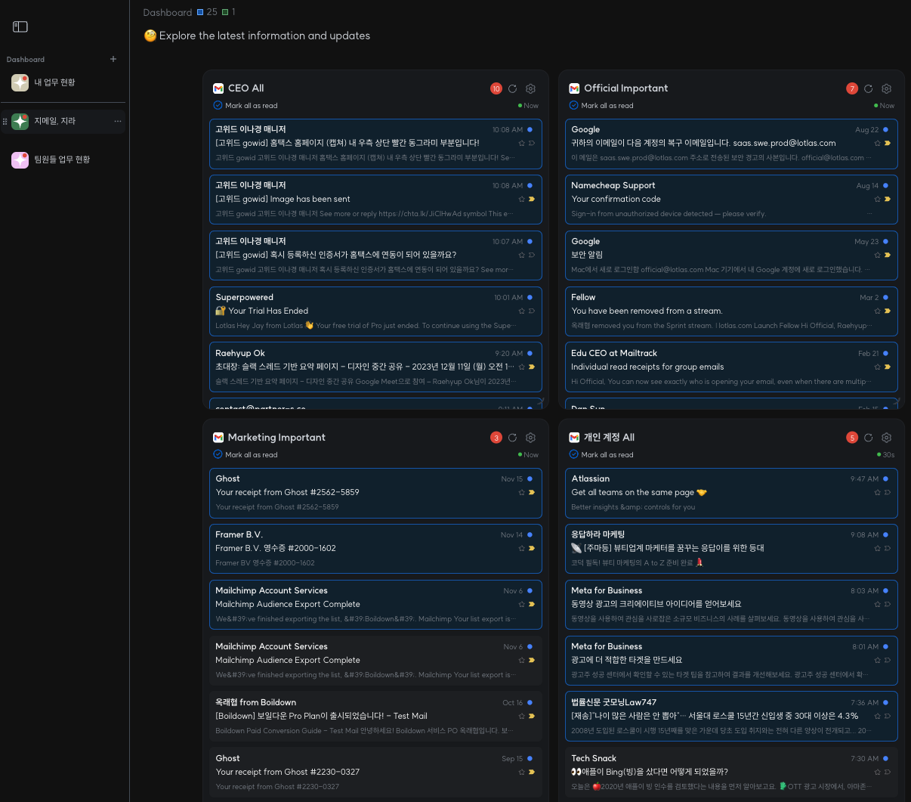Click importance marker on Ghost #2562-5859 email
This screenshot has height=802, width=911.
[531, 492]
